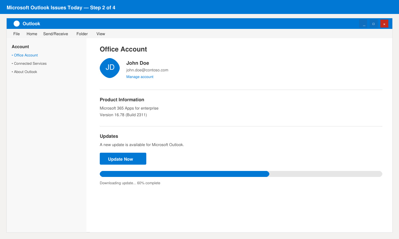Click the Manage account link

tap(140, 77)
